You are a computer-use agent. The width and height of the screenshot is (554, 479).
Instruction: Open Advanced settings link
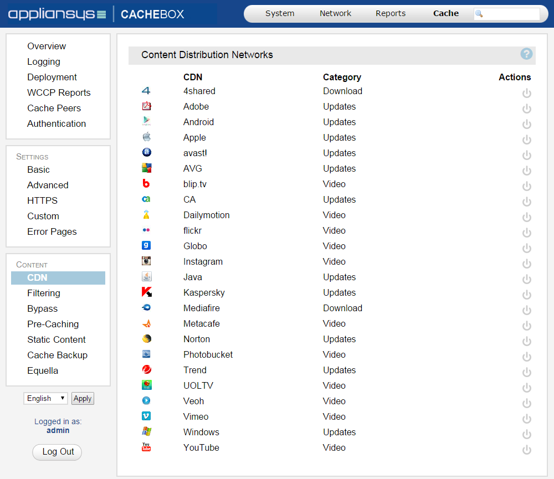tap(48, 185)
